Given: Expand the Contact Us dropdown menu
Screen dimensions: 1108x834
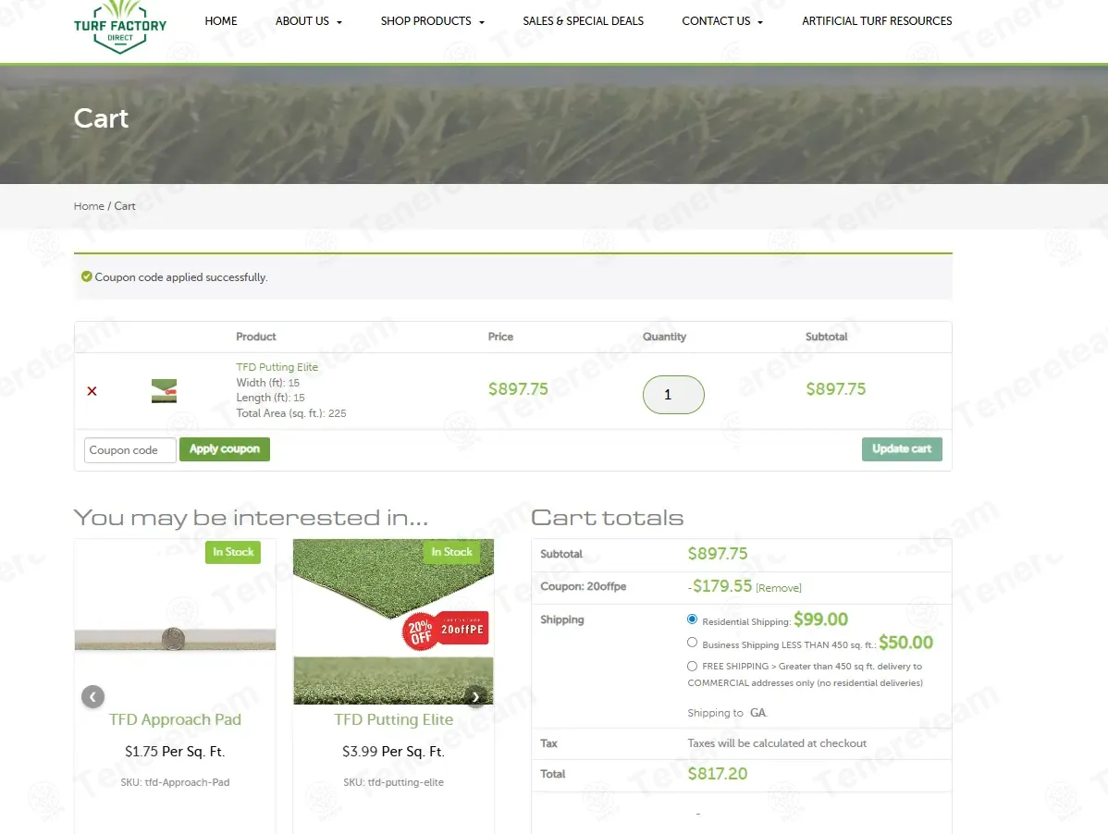Looking at the screenshot, I should [722, 21].
